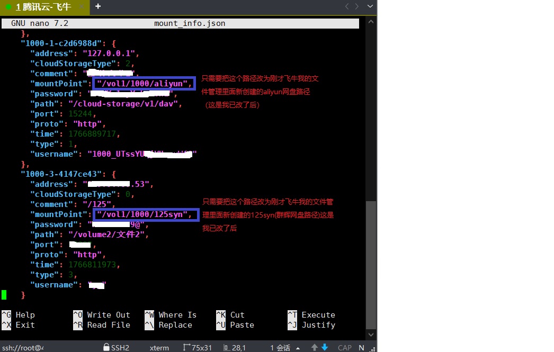554x352 pixels.
Task: Click the "type": 1 line
Action: [53, 144]
